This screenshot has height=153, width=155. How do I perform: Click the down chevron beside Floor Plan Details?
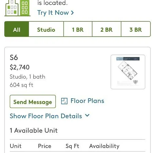[87, 115]
